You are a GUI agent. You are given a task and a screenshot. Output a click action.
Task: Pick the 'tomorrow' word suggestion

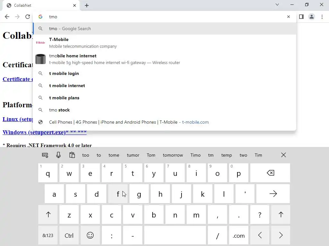[173, 155]
